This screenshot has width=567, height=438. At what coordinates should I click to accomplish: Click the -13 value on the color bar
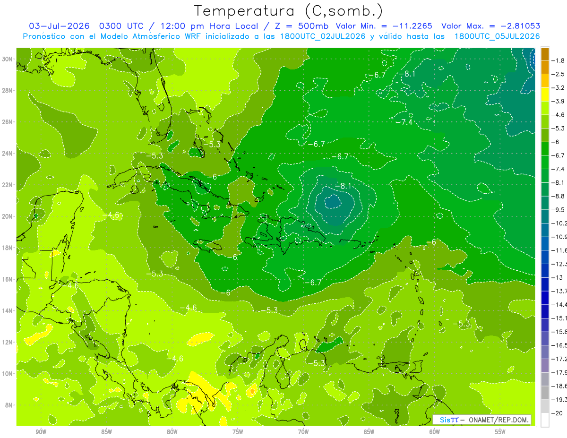(558, 277)
